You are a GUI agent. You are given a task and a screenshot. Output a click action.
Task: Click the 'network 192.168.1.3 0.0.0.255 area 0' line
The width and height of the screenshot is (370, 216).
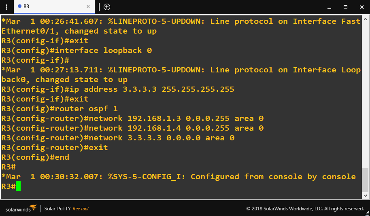tap(132, 119)
